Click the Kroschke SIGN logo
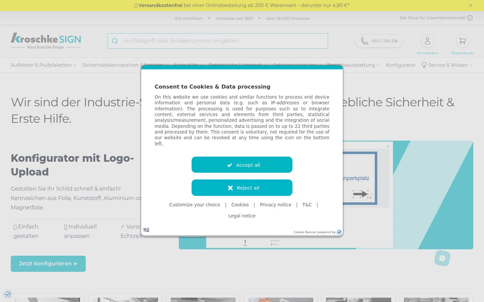The width and height of the screenshot is (484, 302). [46, 41]
